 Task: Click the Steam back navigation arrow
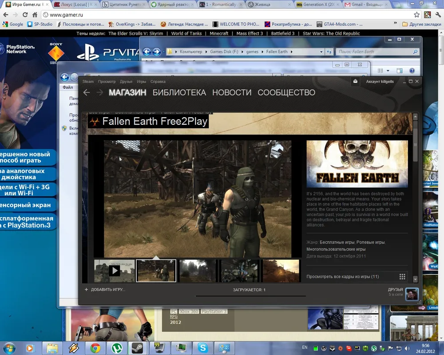tap(87, 92)
